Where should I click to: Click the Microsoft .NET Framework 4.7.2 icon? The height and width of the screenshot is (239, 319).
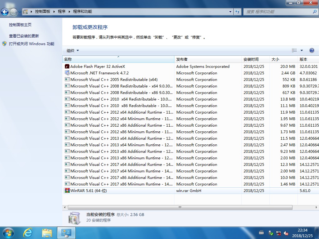pyautogui.click(x=67, y=73)
